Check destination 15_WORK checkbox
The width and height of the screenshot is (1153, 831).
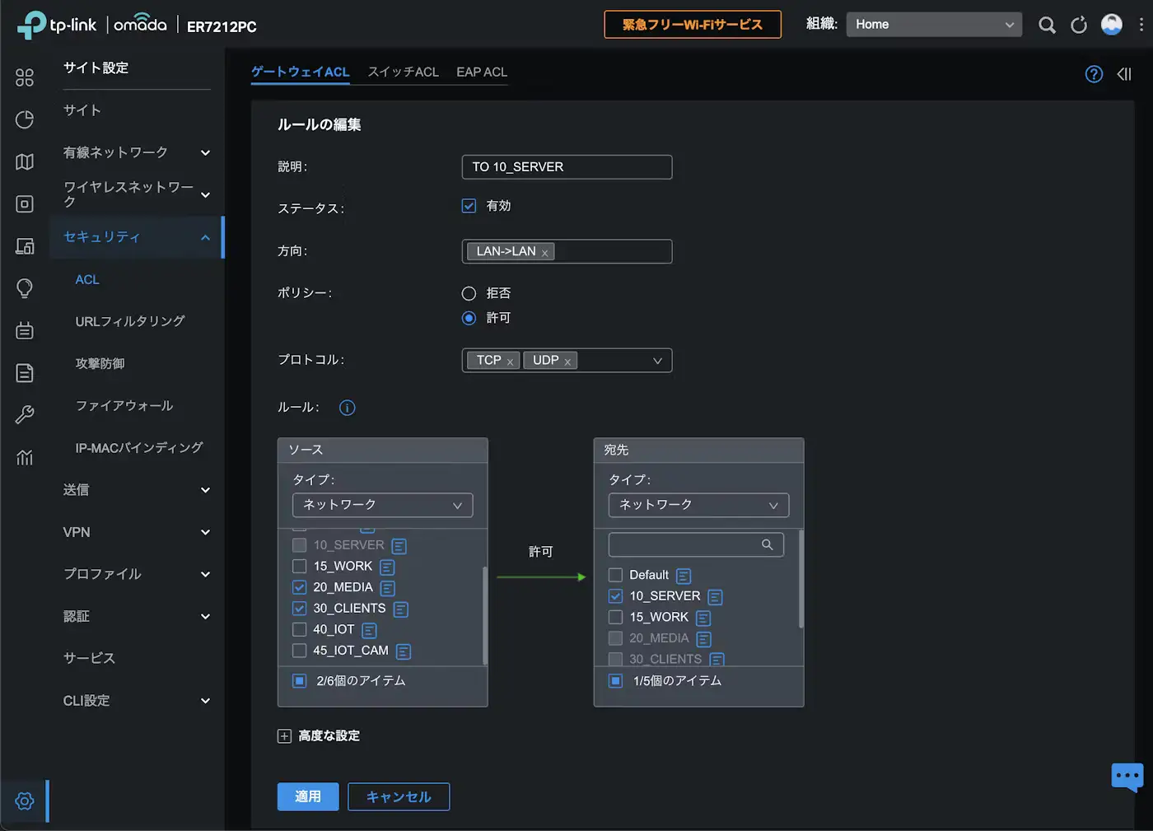click(x=615, y=617)
